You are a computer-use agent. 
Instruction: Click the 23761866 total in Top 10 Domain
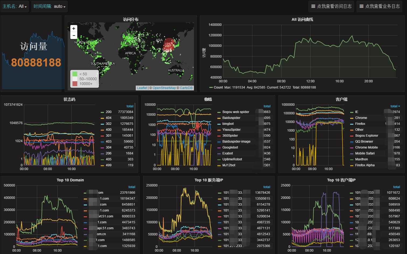(x=128, y=193)
